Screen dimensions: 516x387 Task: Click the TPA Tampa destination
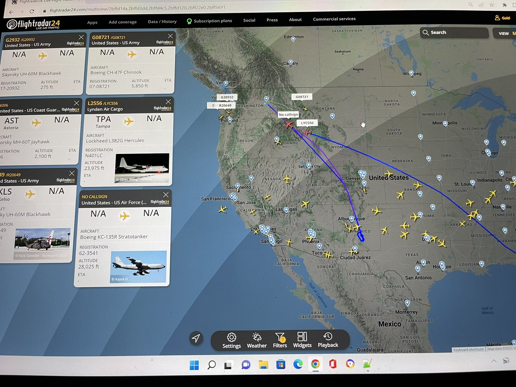pyautogui.click(x=103, y=122)
